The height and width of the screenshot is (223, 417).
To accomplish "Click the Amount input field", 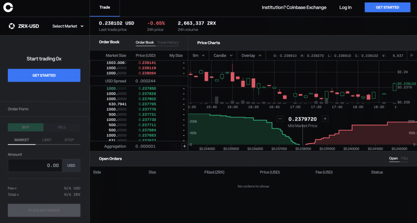I will 35,165.
